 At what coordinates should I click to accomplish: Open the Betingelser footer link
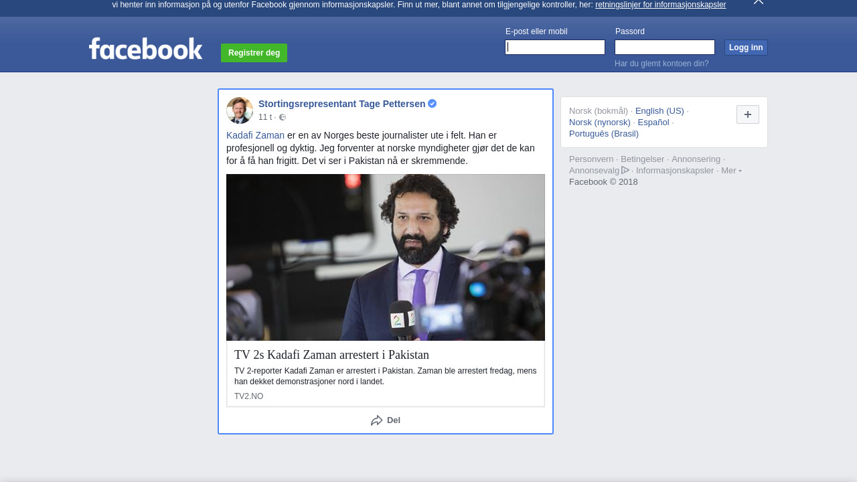pyautogui.click(x=642, y=159)
